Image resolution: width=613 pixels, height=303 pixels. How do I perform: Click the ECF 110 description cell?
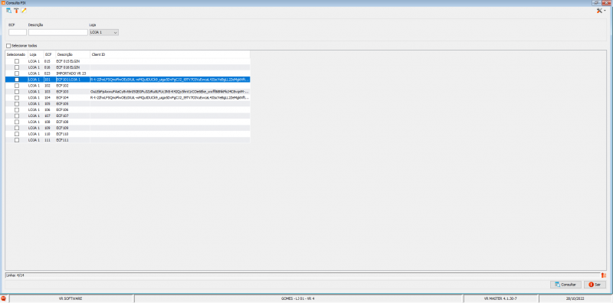click(x=73, y=134)
